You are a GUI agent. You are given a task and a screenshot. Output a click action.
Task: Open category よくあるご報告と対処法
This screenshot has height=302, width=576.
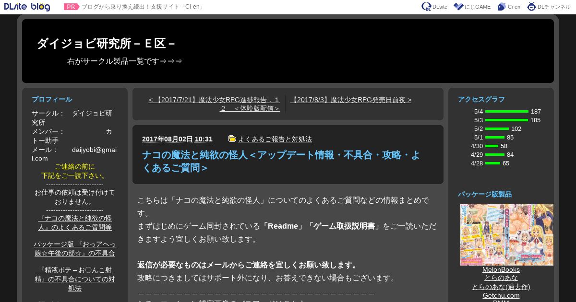point(275,139)
